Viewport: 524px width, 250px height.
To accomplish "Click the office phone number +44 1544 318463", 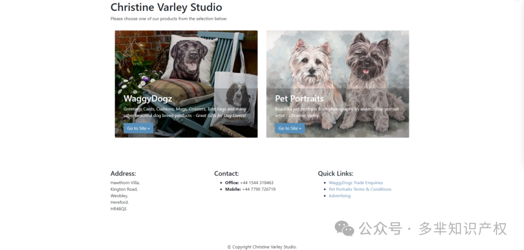I will tap(257, 183).
